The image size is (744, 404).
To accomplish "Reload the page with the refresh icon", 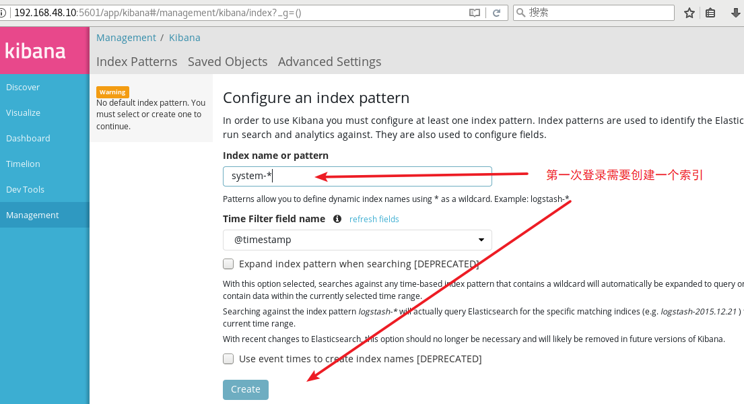I will point(496,13).
